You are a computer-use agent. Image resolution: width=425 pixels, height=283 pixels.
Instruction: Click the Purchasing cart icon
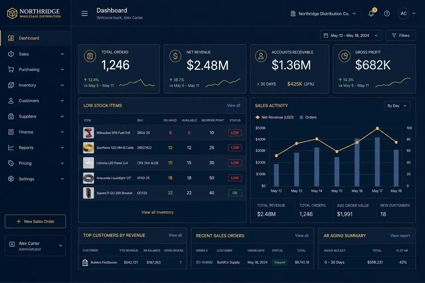(x=11, y=69)
